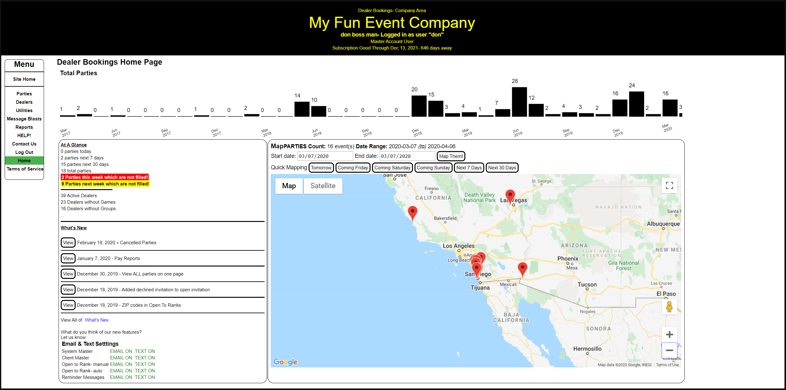786x390 pixels.
Task: Click the Next 30 Days quick mapping button
Action: click(x=502, y=168)
